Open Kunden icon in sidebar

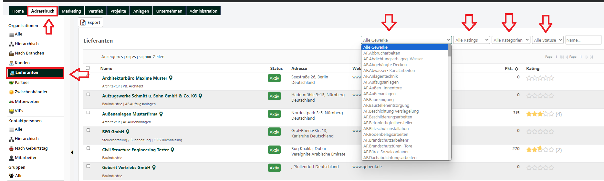click(11, 63)
